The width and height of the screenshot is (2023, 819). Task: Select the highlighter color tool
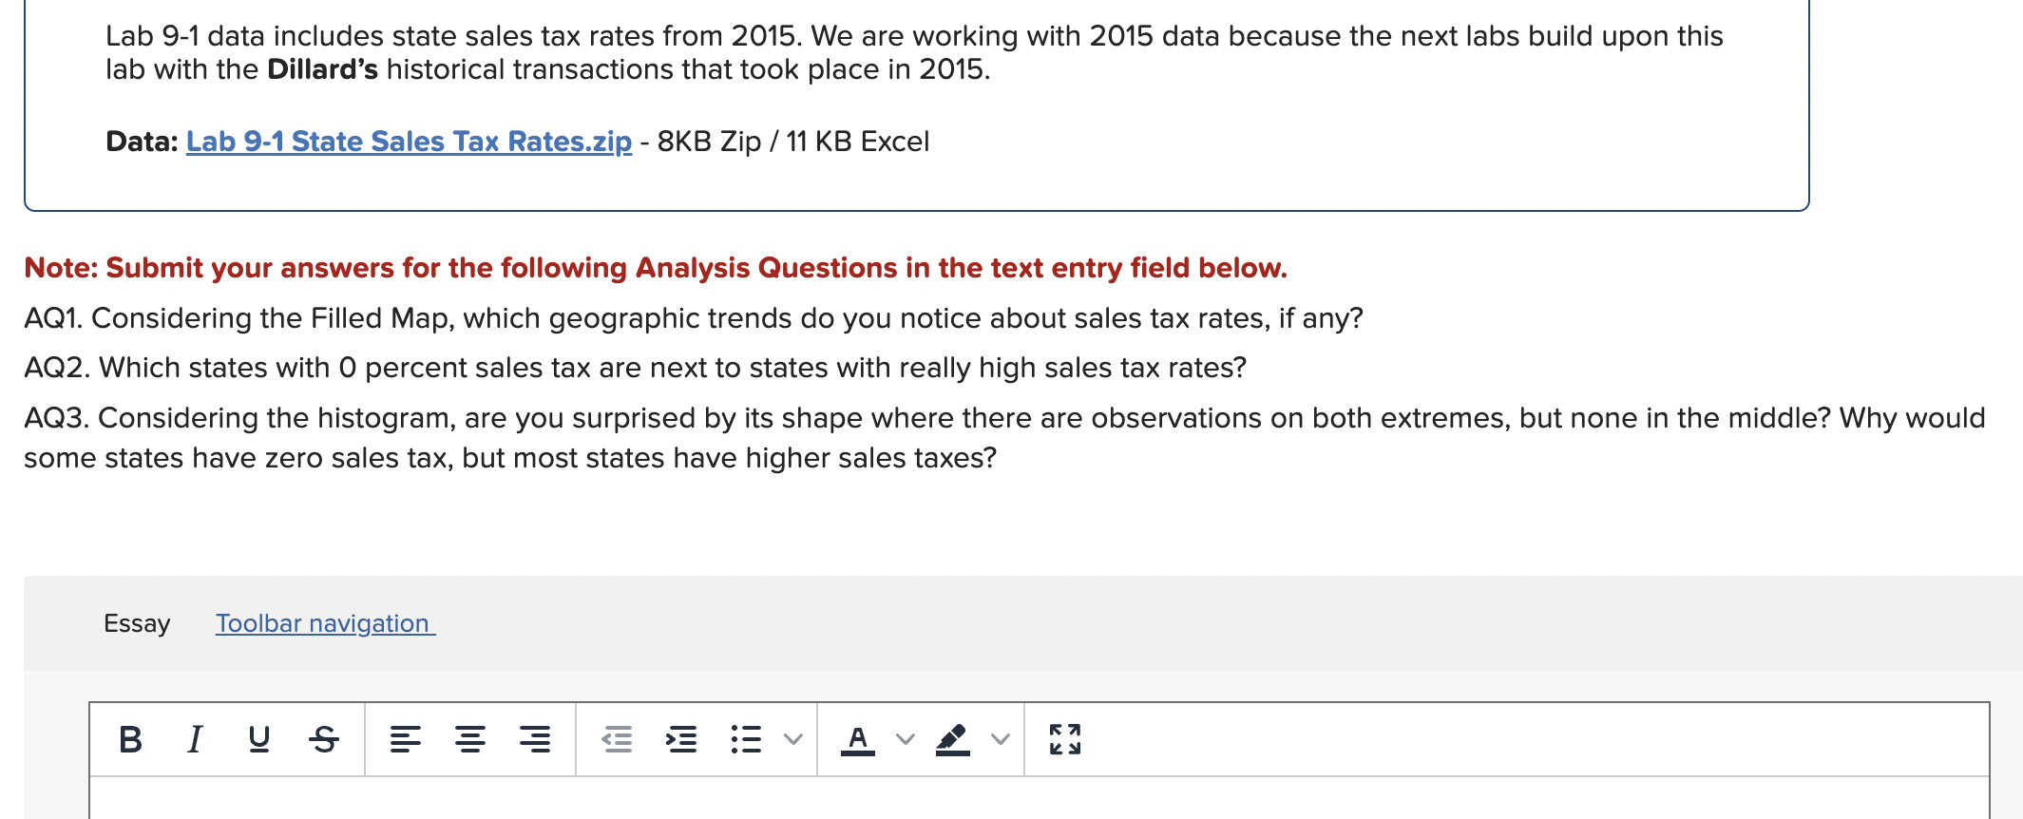point(953,740)
